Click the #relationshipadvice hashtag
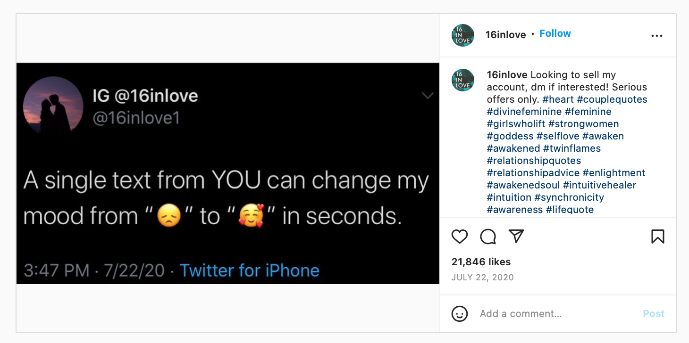689x343 pixels. [533, 173]
